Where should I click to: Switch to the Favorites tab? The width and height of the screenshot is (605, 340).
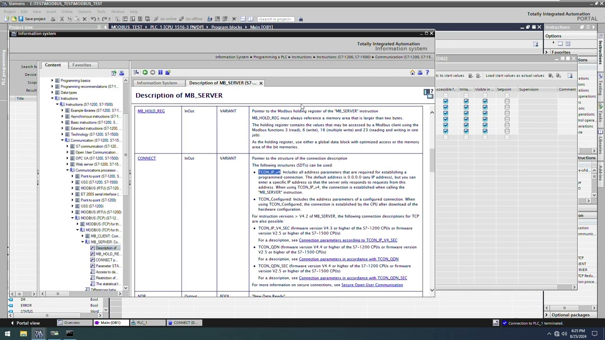coord(82,65)
